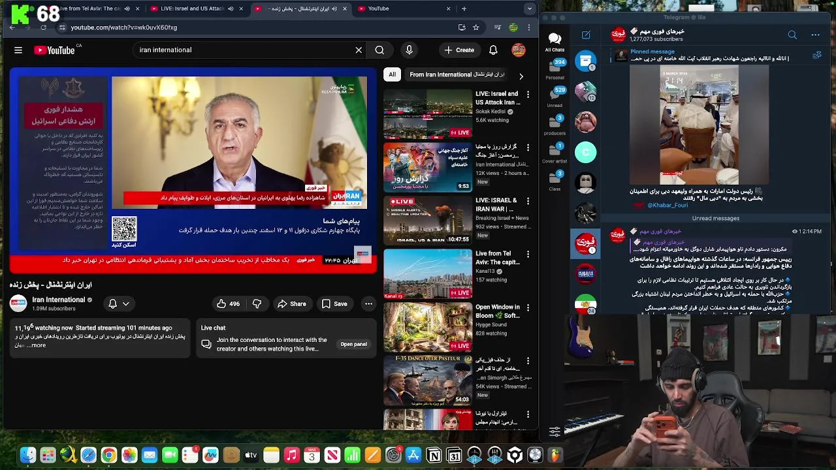The height and width of the screenshot is (470, 836).
Task: Expand the subscription notification chevron dropdown
Action: 125,304
